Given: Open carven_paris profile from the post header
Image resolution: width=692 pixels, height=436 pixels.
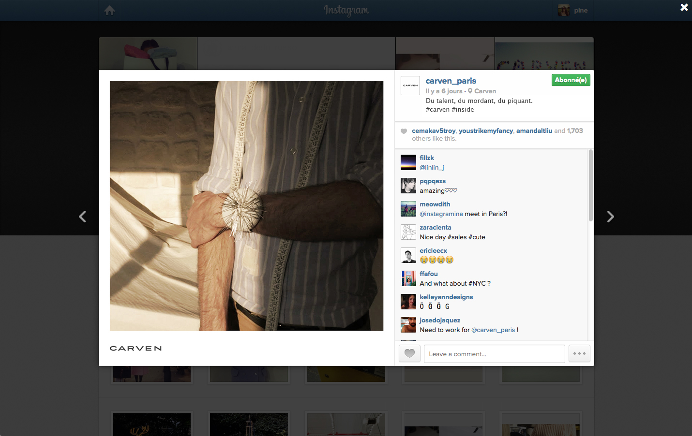Looking at the screenshot, I should tap(451, 81).
